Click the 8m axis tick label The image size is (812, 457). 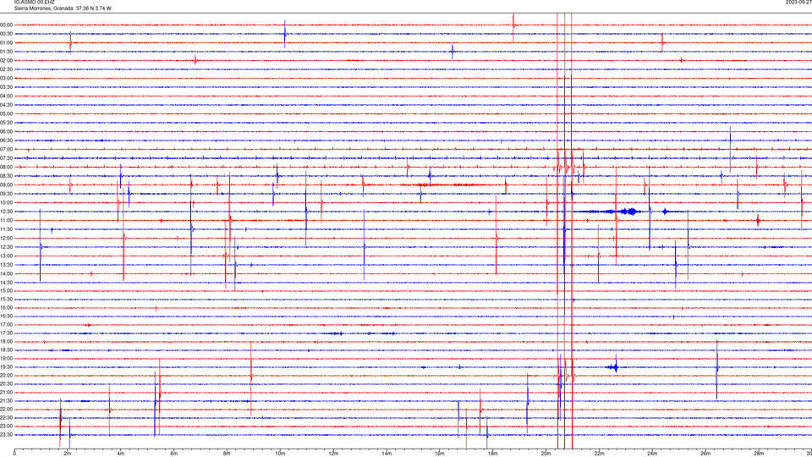[x=227, y=454]
